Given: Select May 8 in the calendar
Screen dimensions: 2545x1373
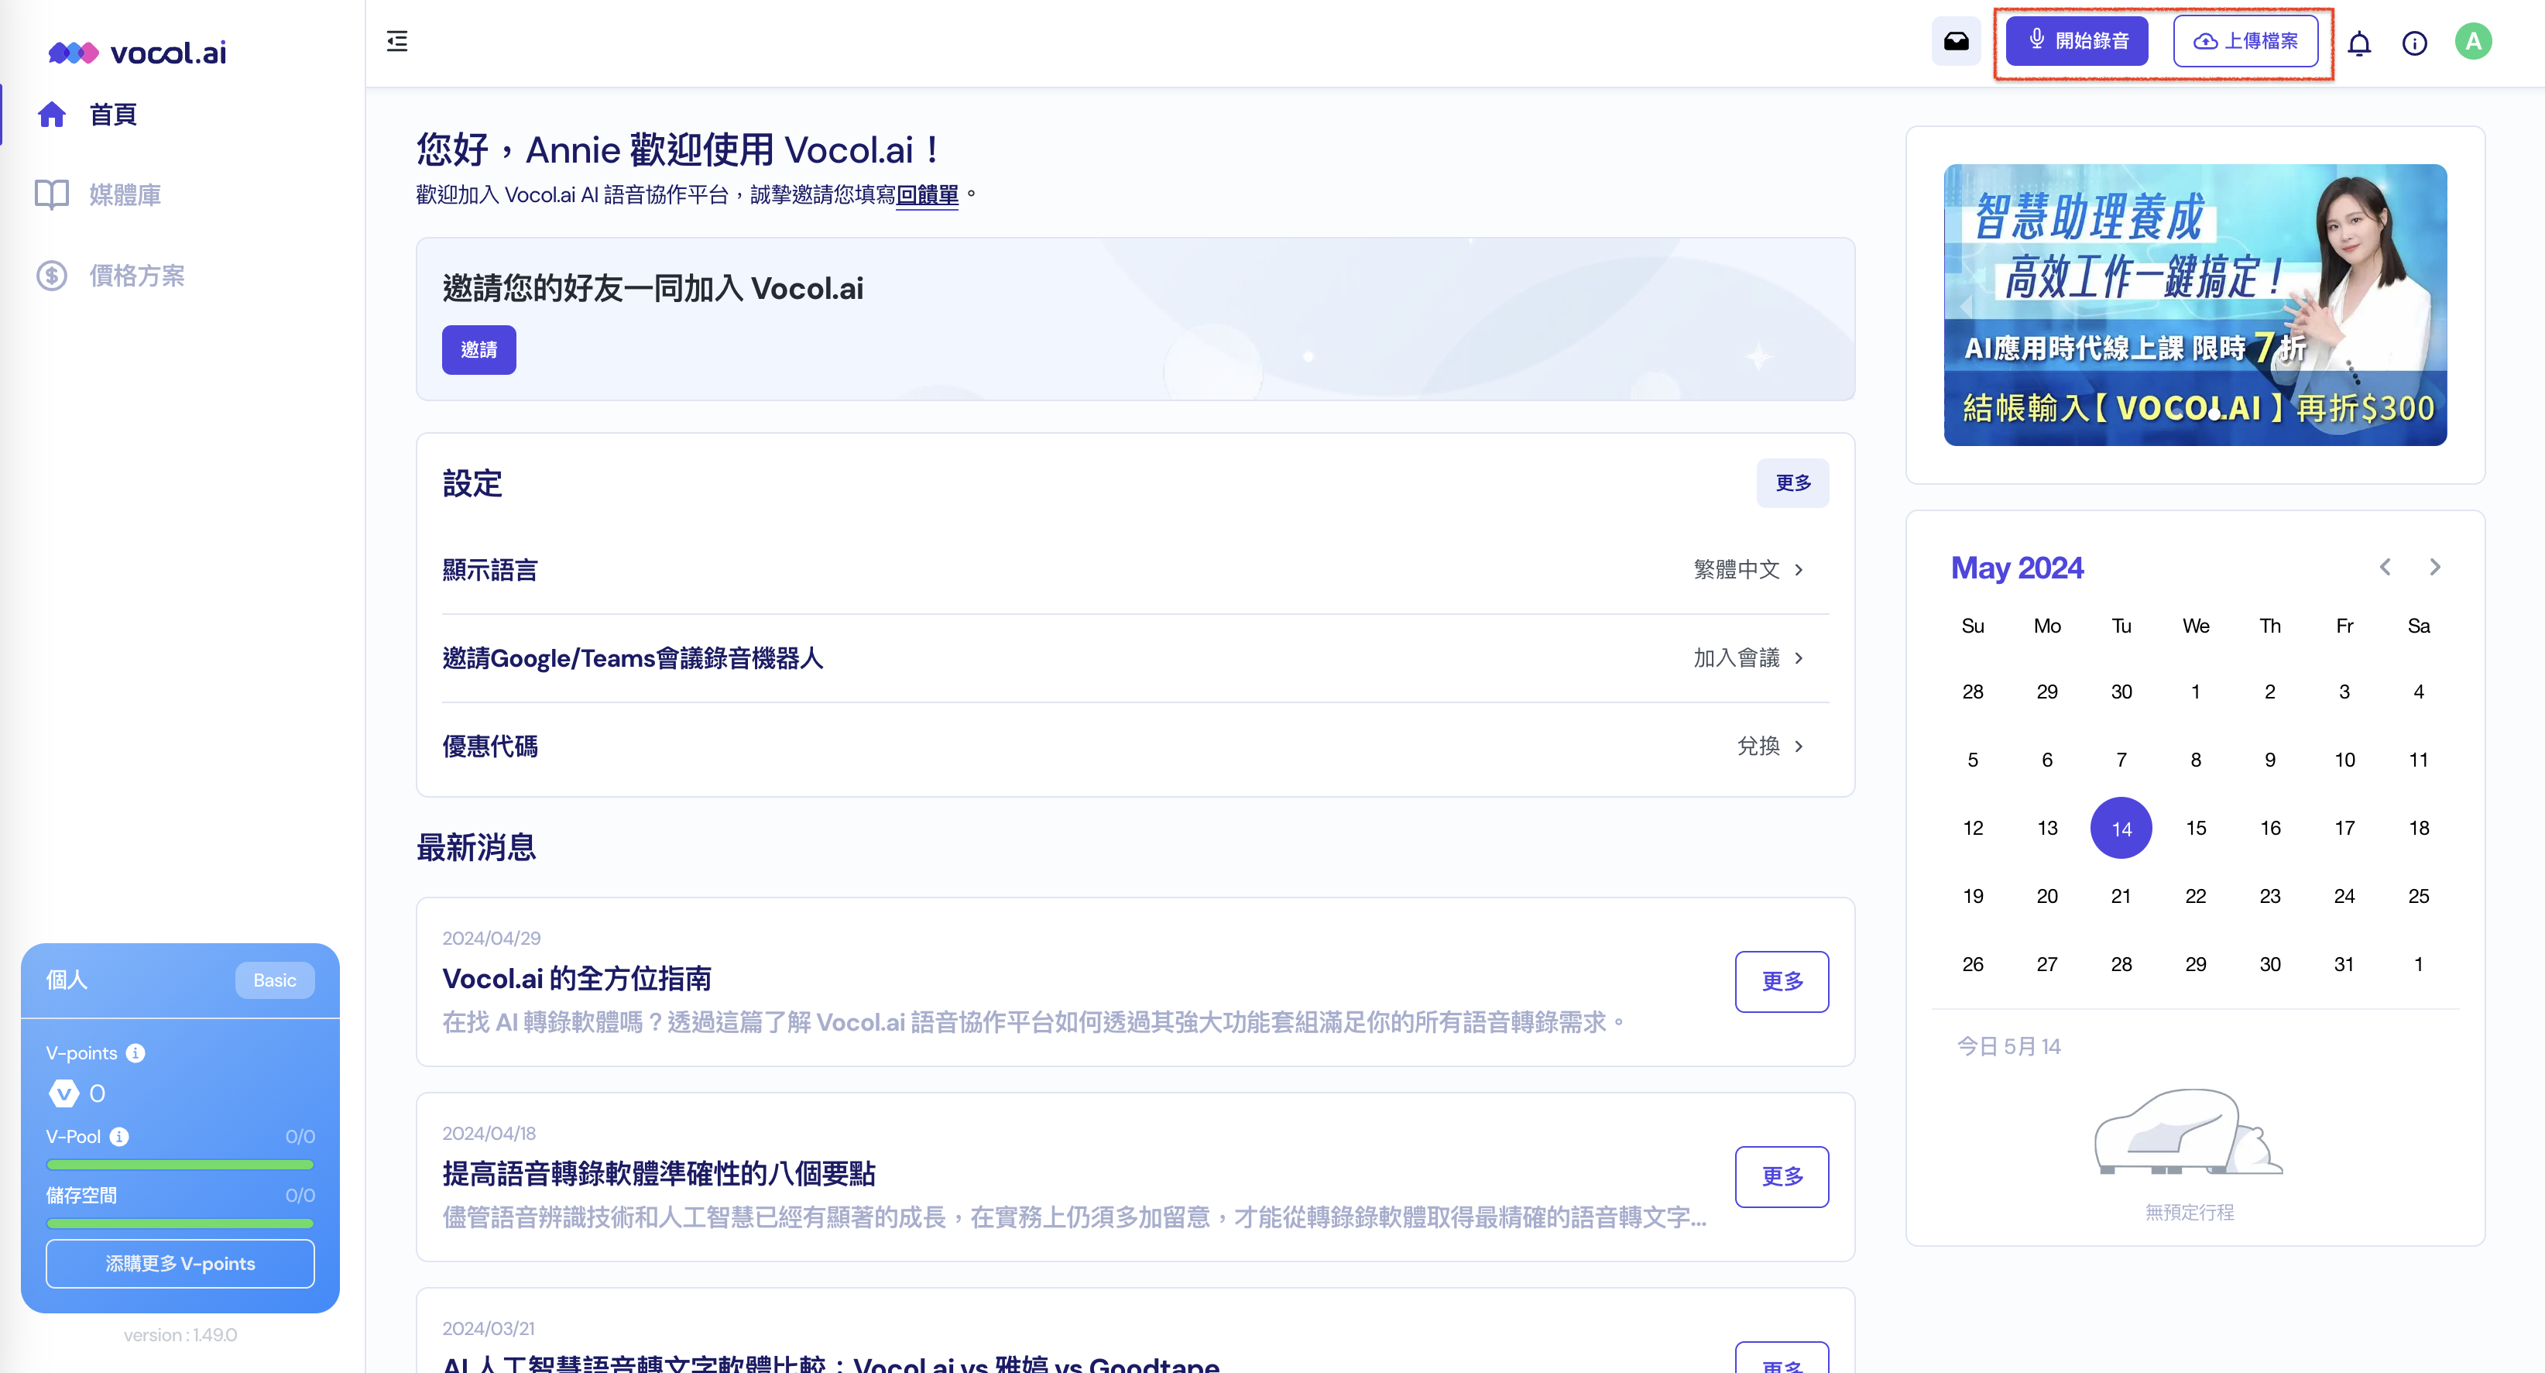Looking at the screenshot, I should click(2197, 760).
